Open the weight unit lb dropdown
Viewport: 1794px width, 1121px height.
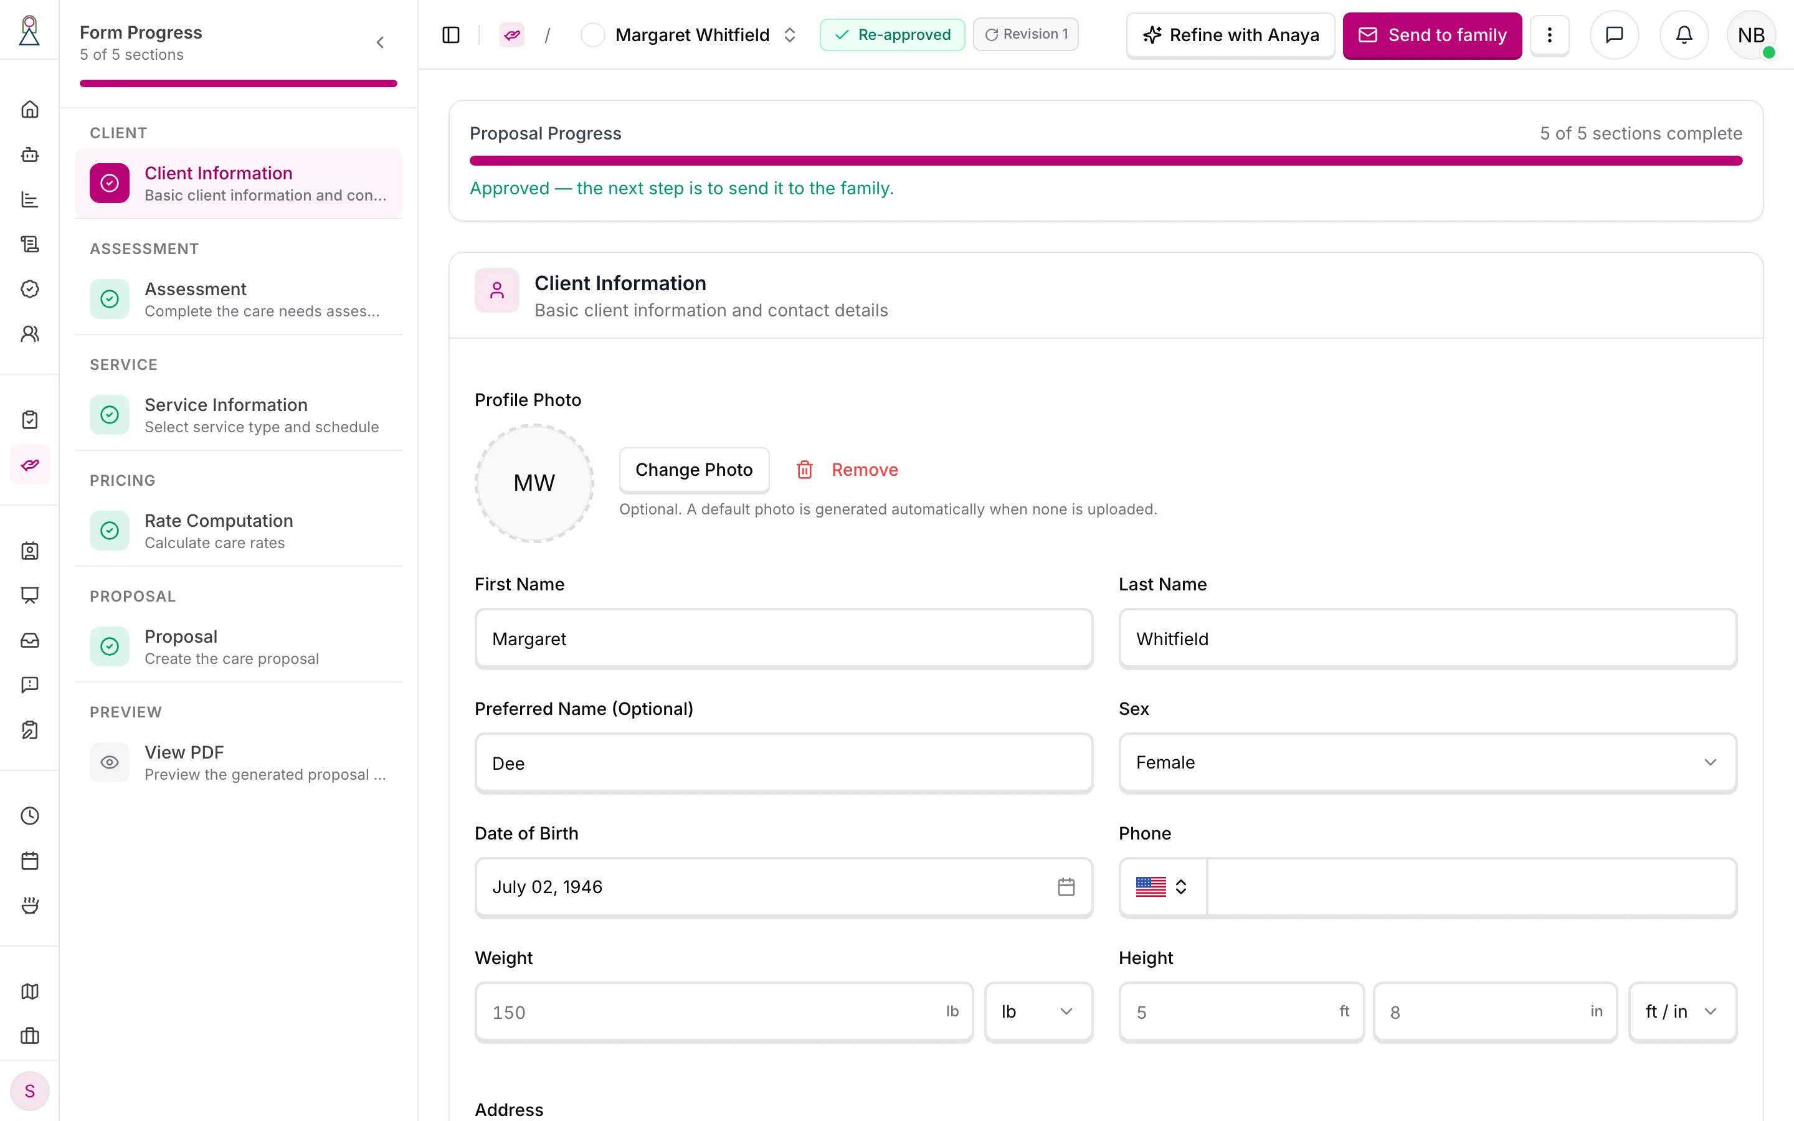[1038, 1012]
